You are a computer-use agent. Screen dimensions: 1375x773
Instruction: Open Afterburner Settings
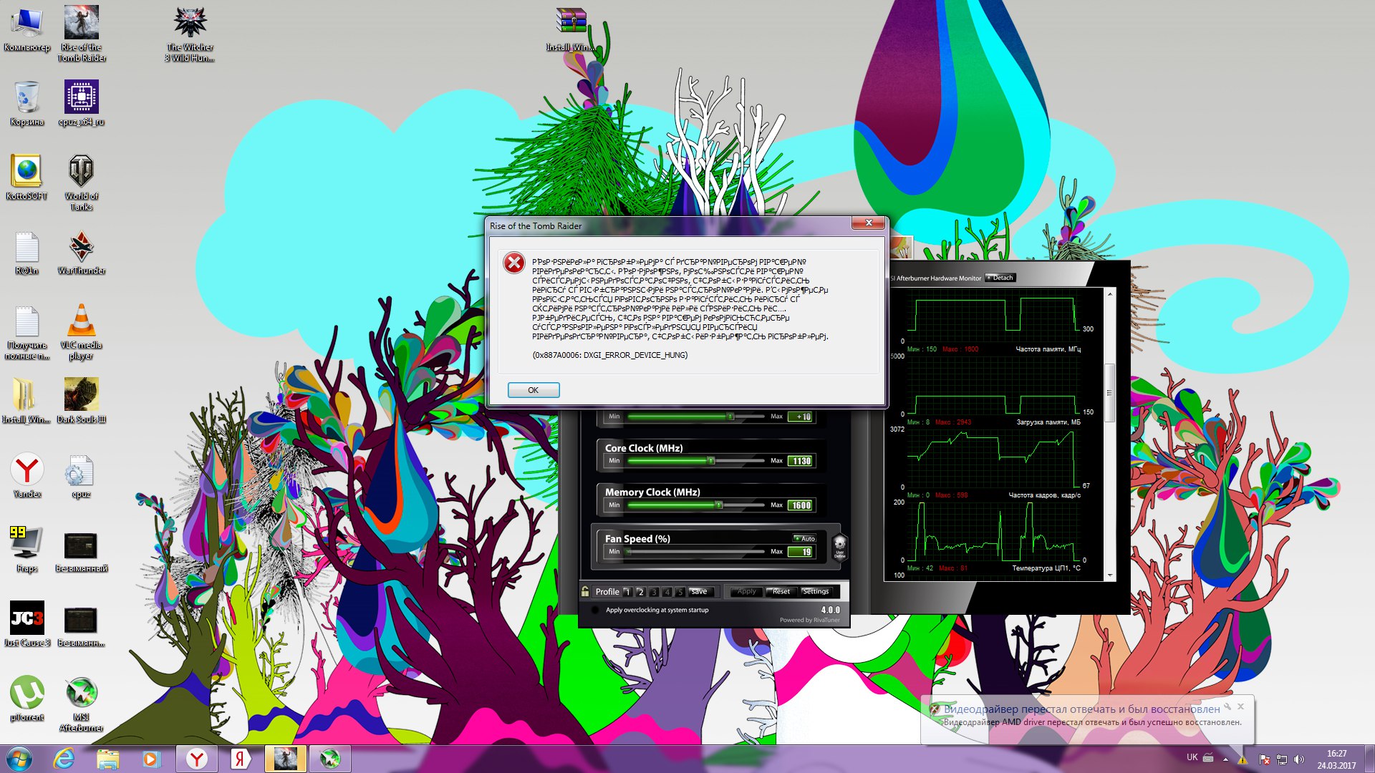pyautogui.click(x=816, y=592)
